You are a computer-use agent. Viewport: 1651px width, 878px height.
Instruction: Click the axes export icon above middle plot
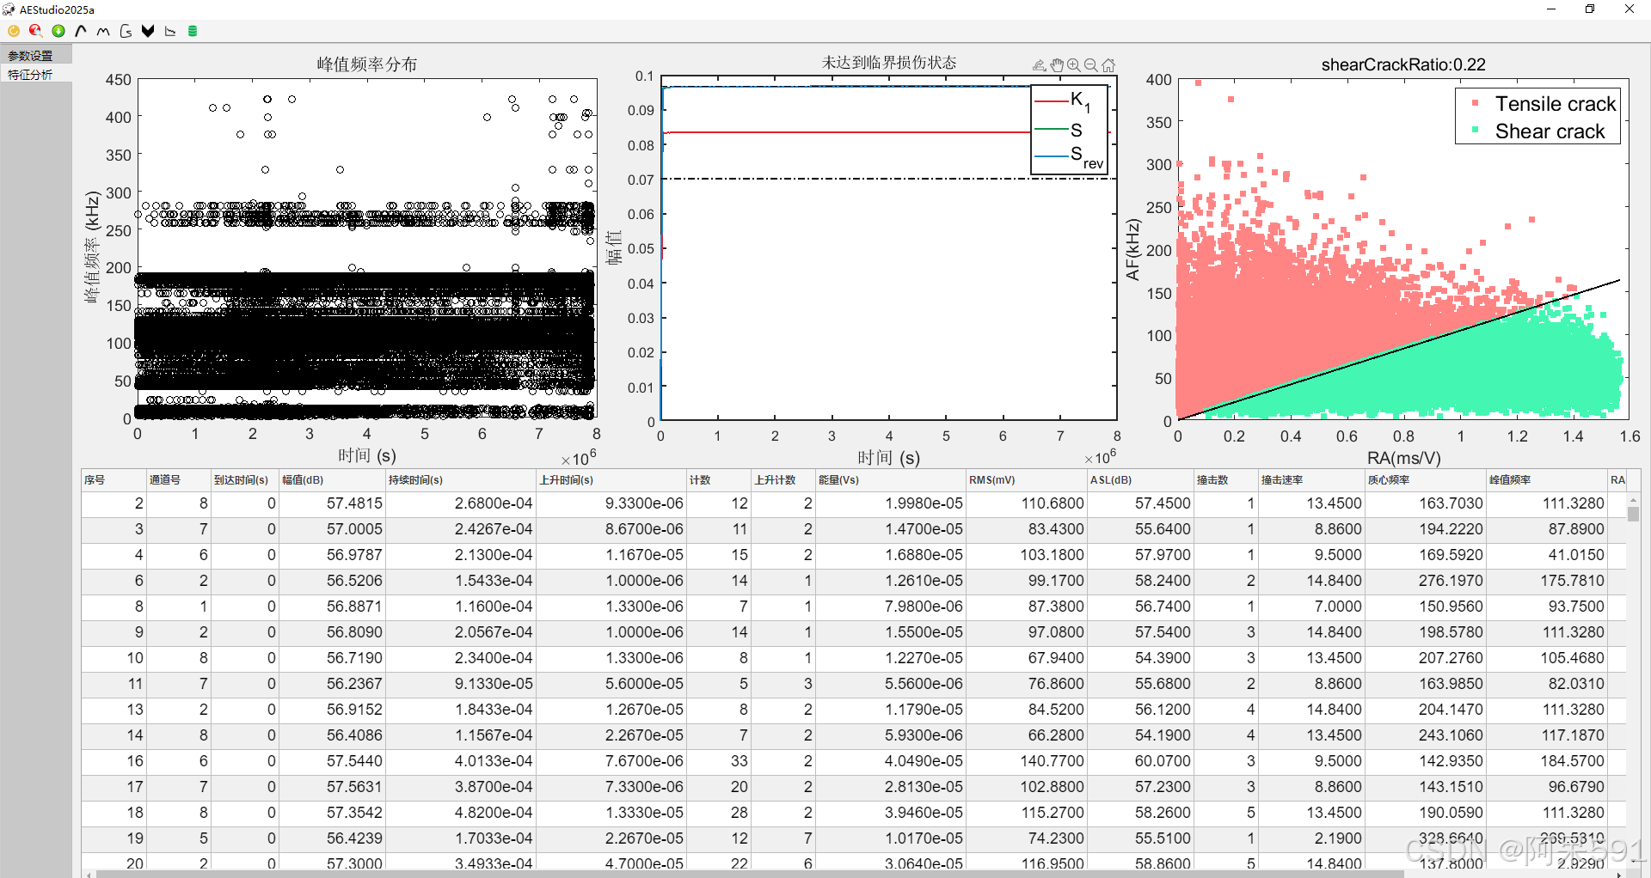click(x=1040, y=65)
